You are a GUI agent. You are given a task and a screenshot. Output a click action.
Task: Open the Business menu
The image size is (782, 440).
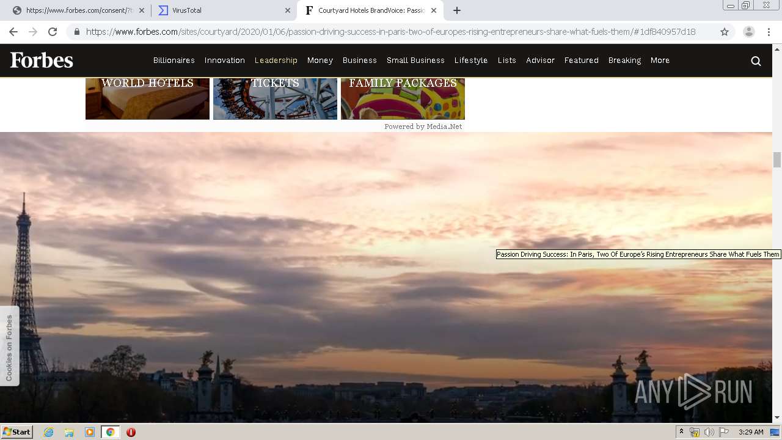click(x=360, y=61)
